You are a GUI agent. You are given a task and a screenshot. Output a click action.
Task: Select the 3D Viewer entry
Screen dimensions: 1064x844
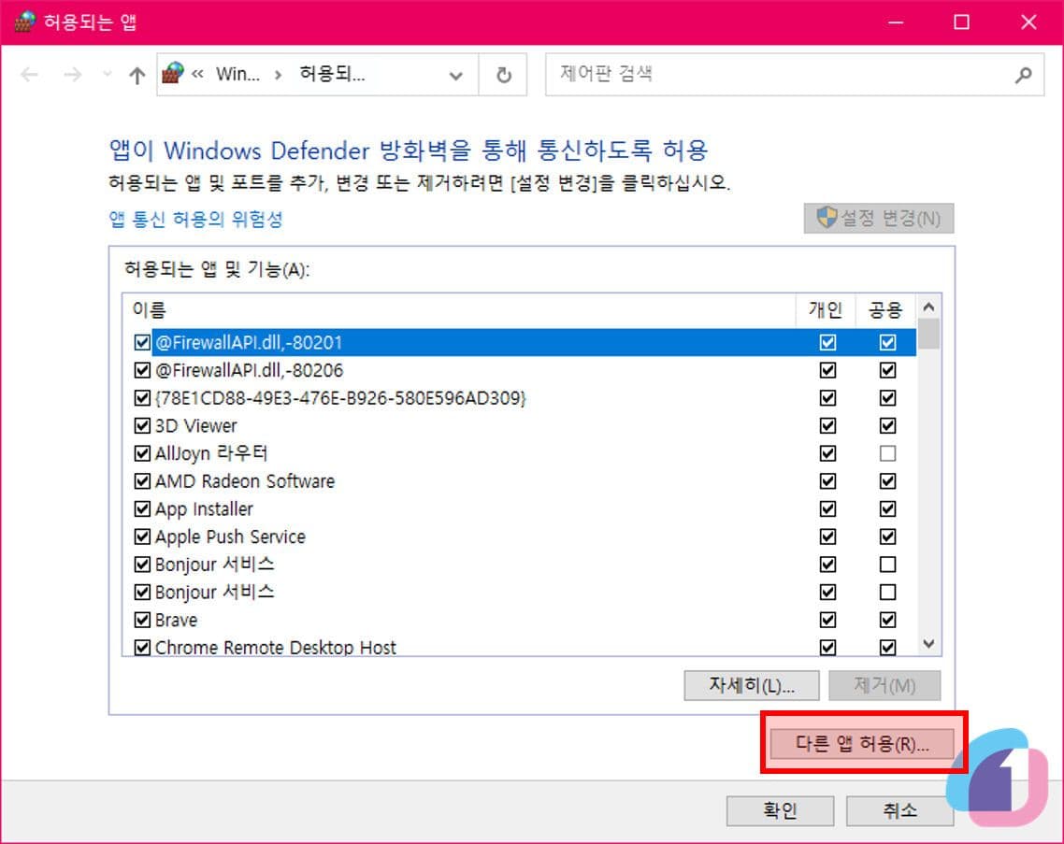tap(195, 426)
